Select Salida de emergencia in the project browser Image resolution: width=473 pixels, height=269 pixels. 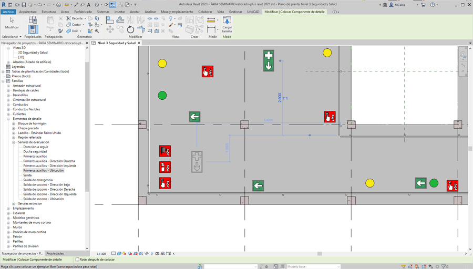pyautogui.click(x=38, y=180)
